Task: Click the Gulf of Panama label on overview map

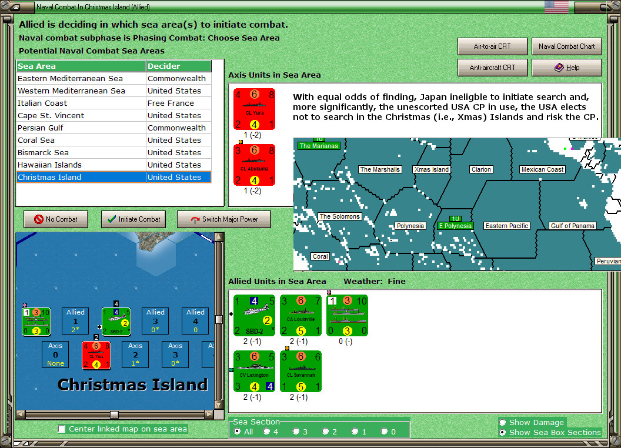Action: tap(572, 226)
